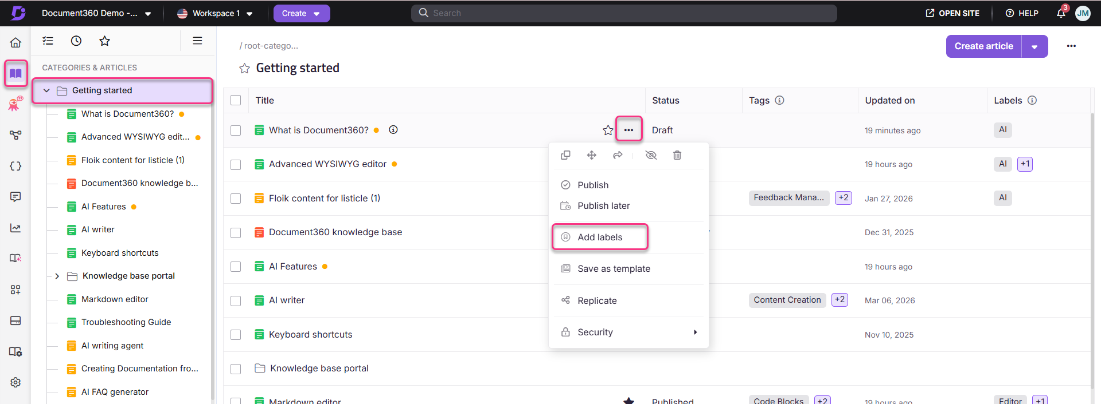Click the HELP link in top bar

pos(1022,13)
